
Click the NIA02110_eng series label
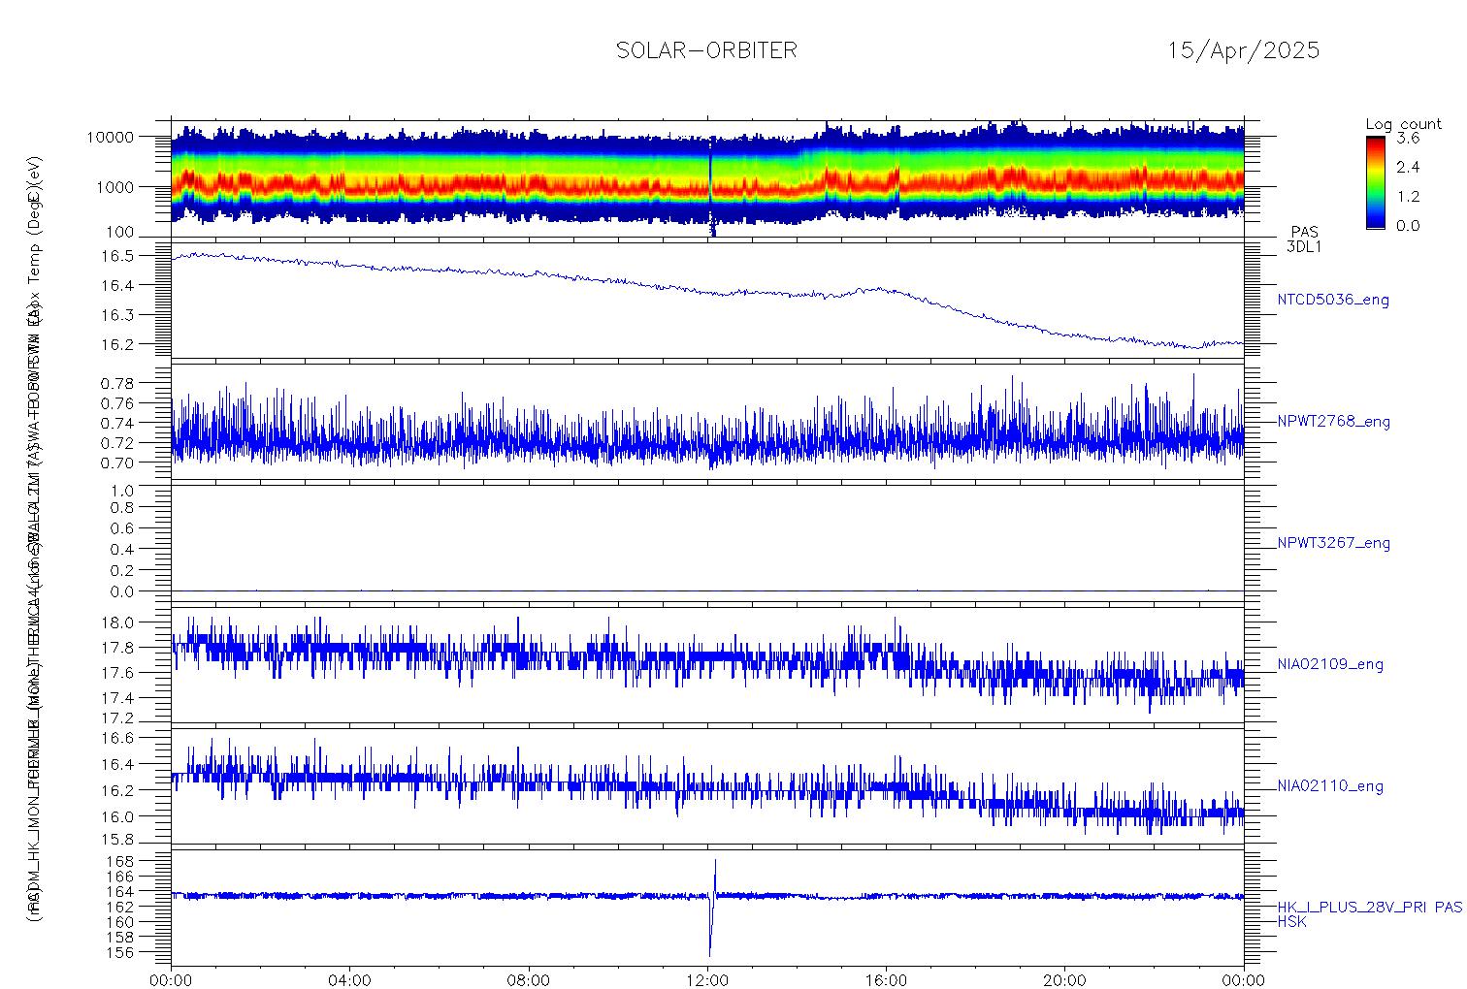1330,785
